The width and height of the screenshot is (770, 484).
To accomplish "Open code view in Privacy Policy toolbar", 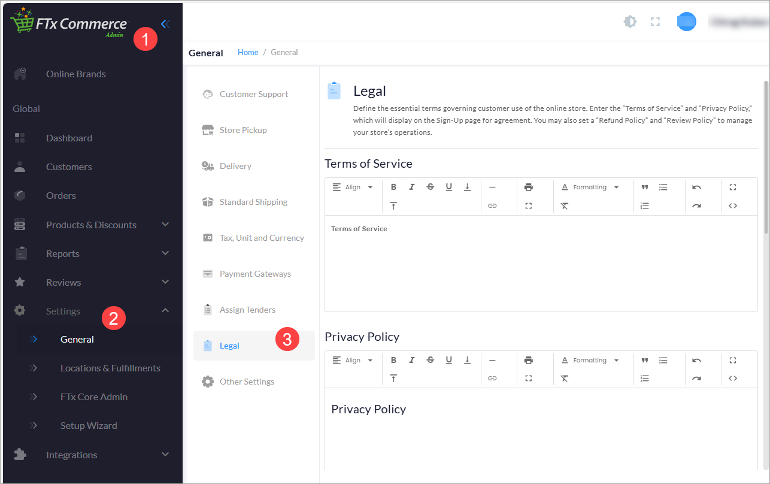I will (733, 379).
